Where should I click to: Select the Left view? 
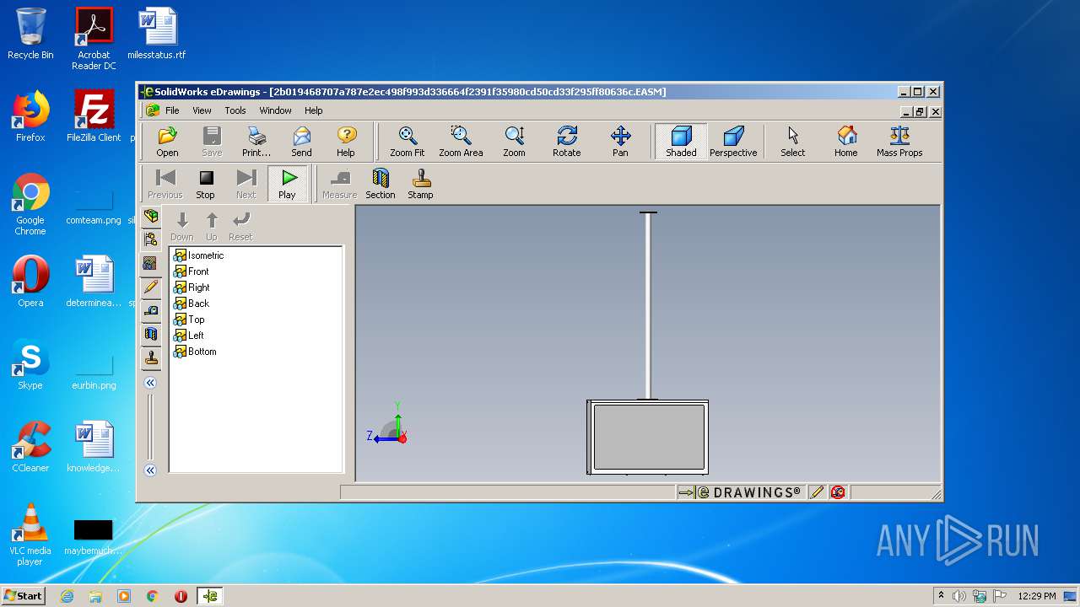pyautogui.click(x=189, y=336)
